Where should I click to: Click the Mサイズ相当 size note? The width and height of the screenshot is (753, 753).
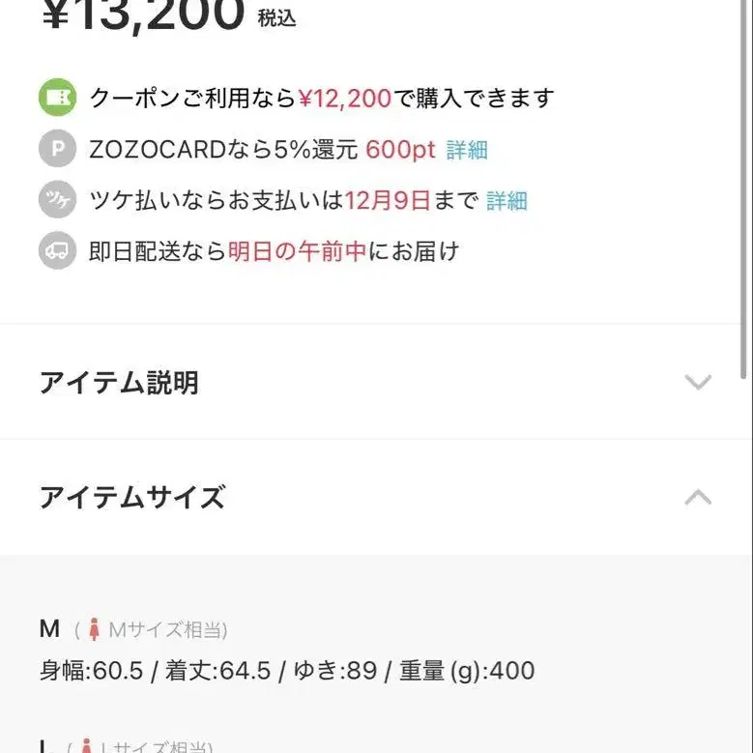[167, 630]
